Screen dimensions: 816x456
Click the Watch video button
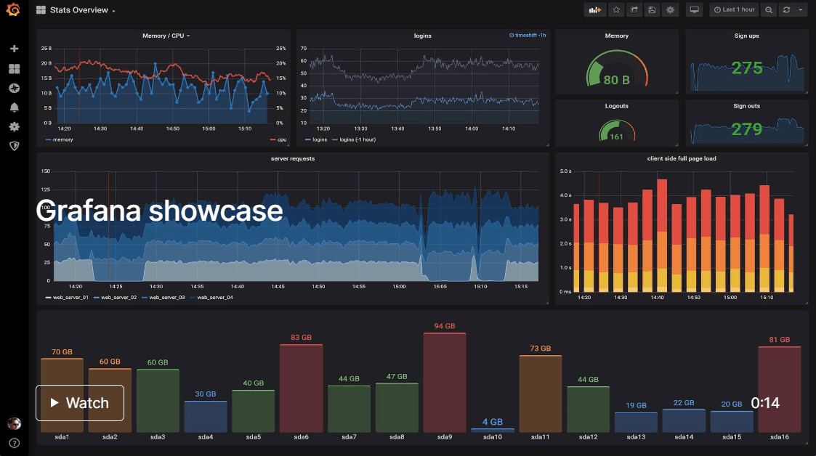tap(80, 403)
